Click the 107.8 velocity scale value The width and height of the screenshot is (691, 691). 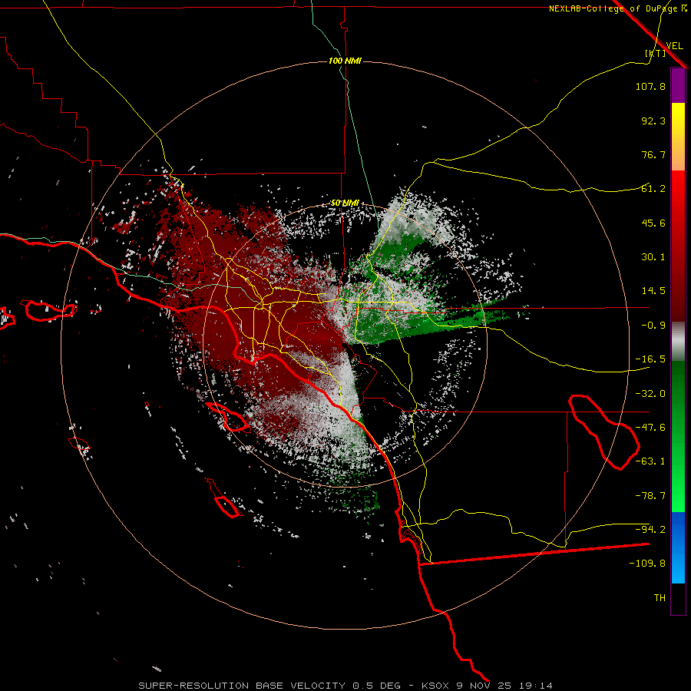[x=650, y=86]
